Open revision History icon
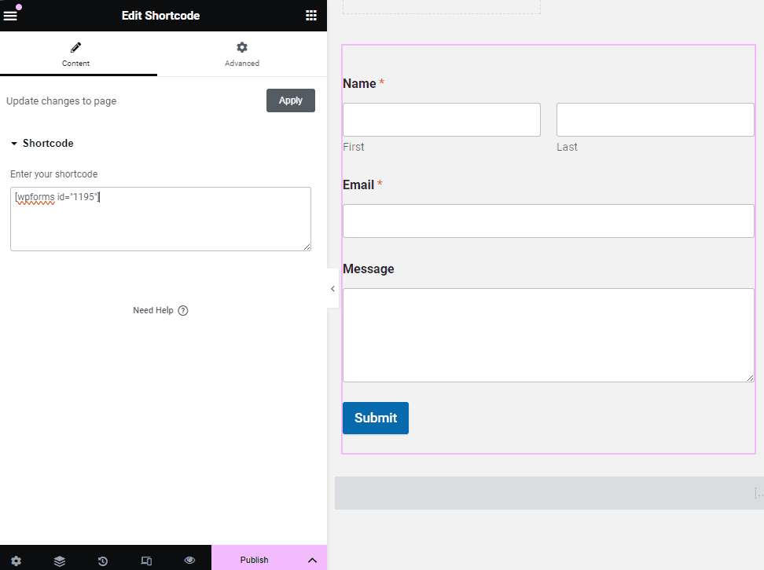The height and width of the screenshot is (570, 764). [103, 561]
